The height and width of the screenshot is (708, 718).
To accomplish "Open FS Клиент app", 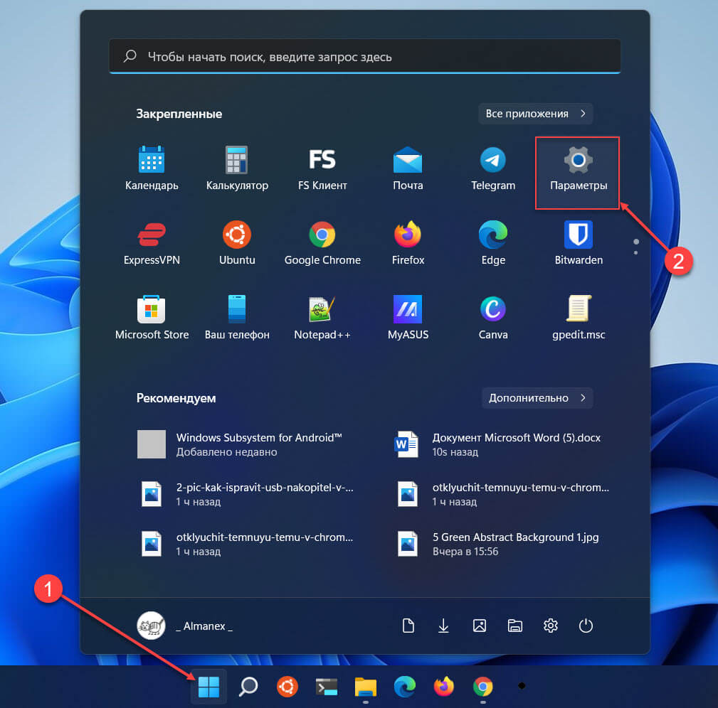I will tap(322, 168).
